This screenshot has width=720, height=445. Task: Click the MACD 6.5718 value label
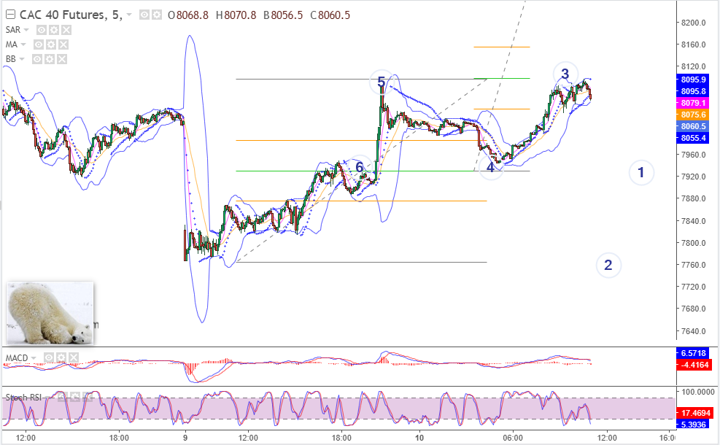click(693, 353)
